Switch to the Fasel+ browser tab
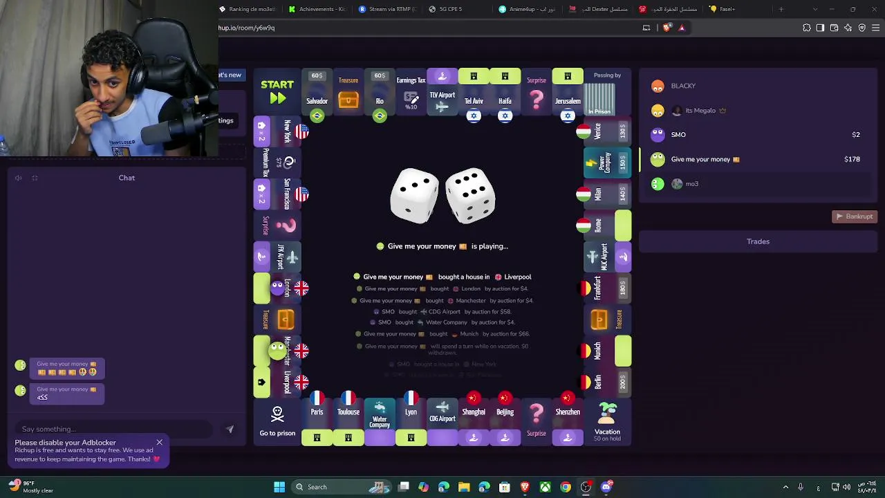Viewport: 885px width, 498px height. coord(736,9)
